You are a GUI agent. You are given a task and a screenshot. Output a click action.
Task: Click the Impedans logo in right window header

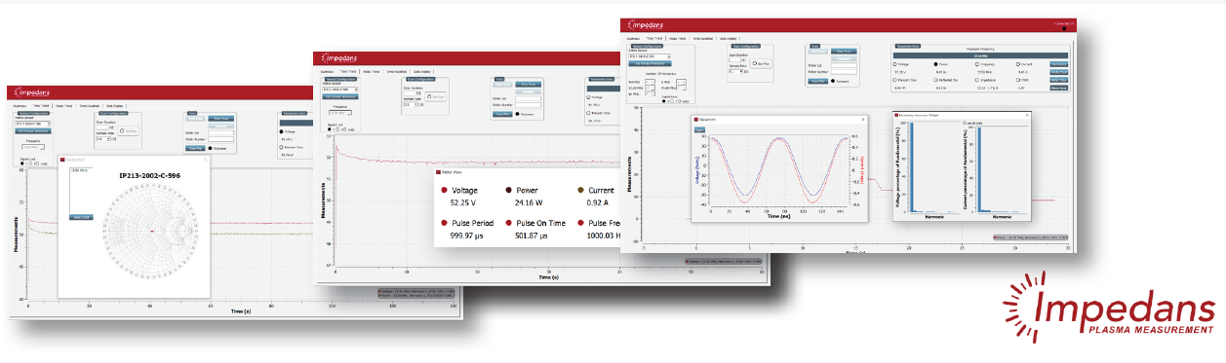[x=646, y=25]
